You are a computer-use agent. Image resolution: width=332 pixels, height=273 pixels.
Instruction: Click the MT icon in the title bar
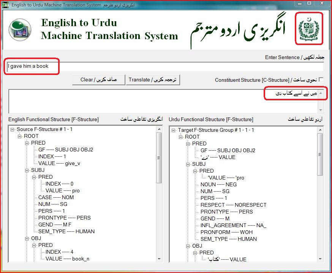[x=5, y=5]
